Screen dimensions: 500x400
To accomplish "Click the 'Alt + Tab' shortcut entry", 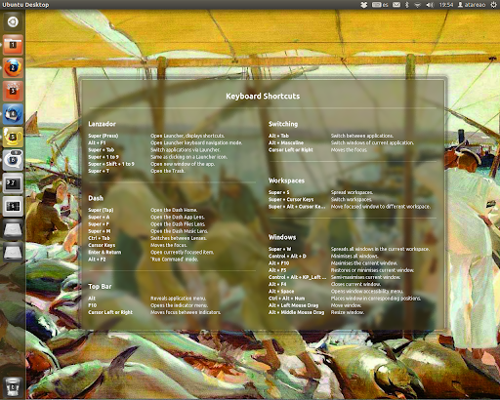I will 278,136.
